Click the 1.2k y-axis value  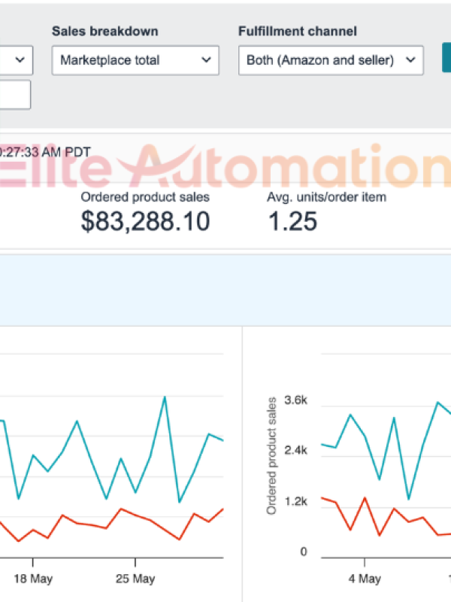pyautogui.click(x=295, y=501)
